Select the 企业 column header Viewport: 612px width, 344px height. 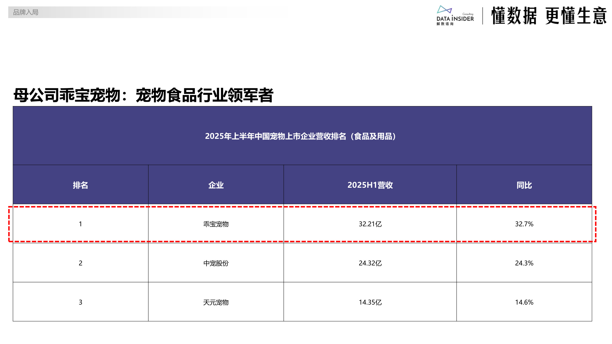click(x=216, y=184)
